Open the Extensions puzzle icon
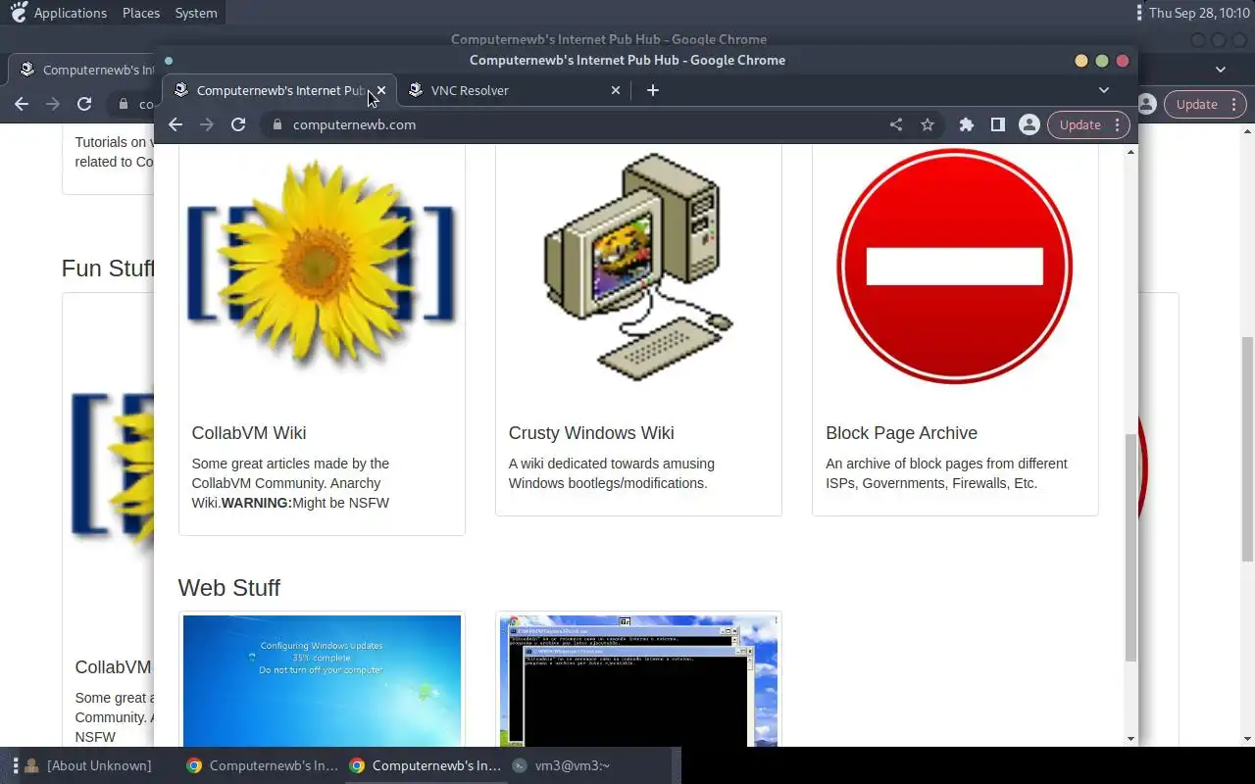This screenshot has width=1255, height=784. (967, 124)
